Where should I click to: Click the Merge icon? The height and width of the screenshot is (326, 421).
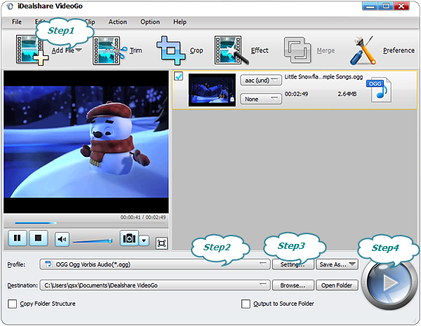click(x=298, y=50)
